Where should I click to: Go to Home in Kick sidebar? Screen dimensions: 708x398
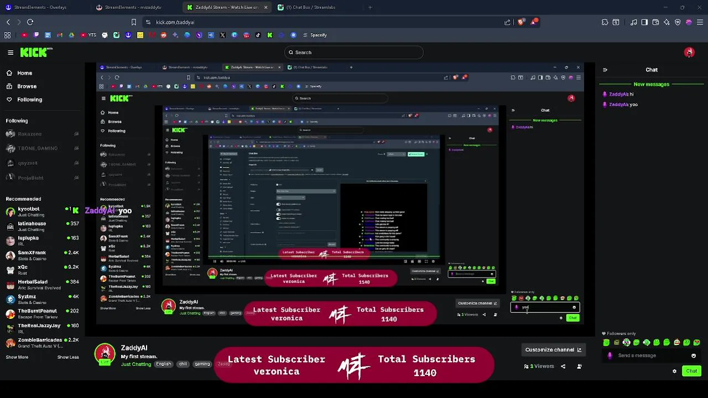(19, 73)
